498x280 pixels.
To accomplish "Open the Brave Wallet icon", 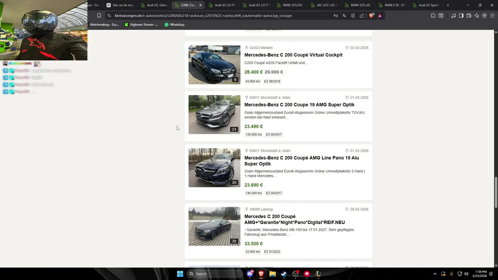I will click(x=469, y=16).
